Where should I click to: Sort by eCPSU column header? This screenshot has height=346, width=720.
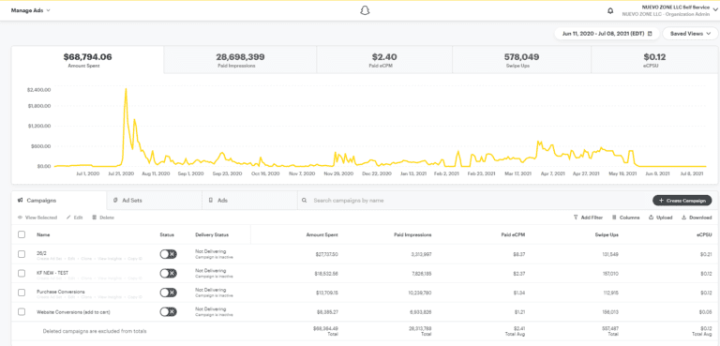pos(704,234)
